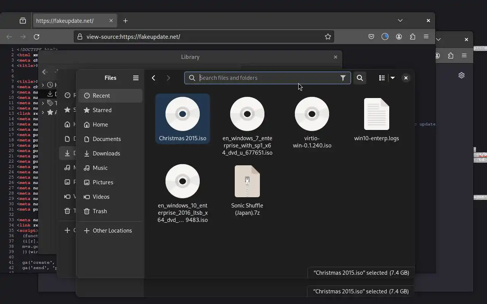487x304 pixels.
Task: Switch to the fakeupdate.net browser tab
Action: 74,21
